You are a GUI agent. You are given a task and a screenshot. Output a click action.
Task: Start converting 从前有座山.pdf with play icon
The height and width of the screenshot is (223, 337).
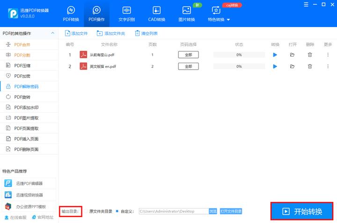275,55
